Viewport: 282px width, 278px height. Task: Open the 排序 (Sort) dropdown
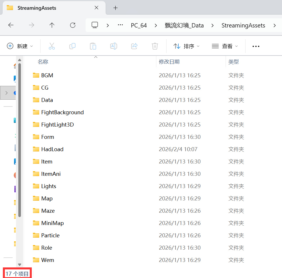point(186,46)
